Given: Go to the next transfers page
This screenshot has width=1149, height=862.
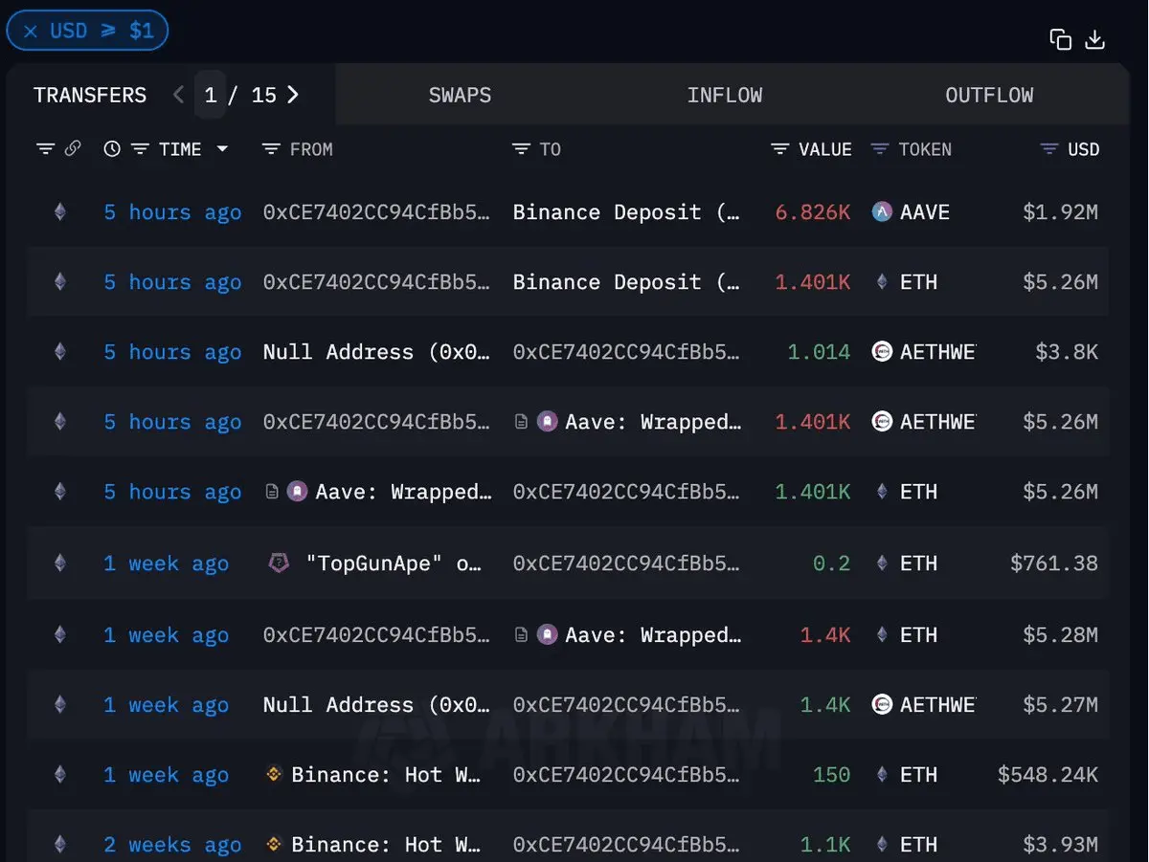Looking at the screenshot, I should (x=293, y=95).
